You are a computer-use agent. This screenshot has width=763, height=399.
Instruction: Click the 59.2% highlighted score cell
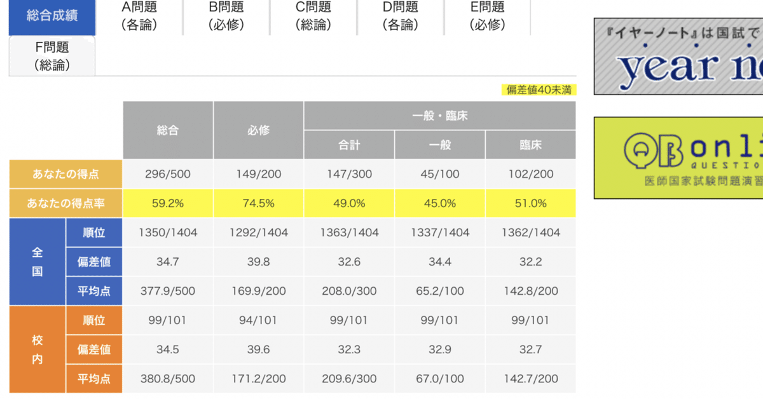click(168, 203)
